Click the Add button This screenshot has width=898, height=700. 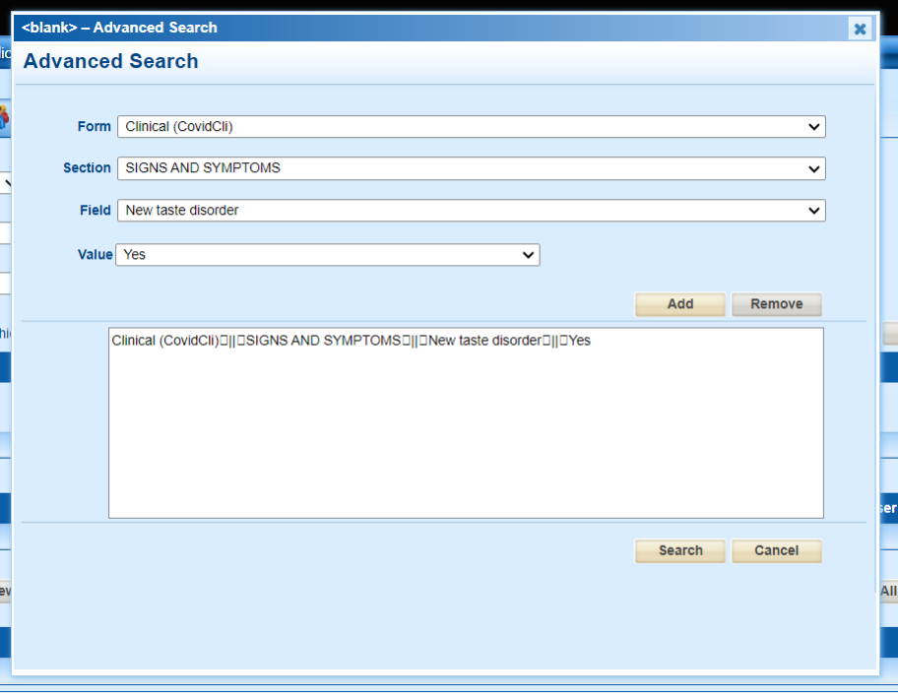tap(679, 304)
